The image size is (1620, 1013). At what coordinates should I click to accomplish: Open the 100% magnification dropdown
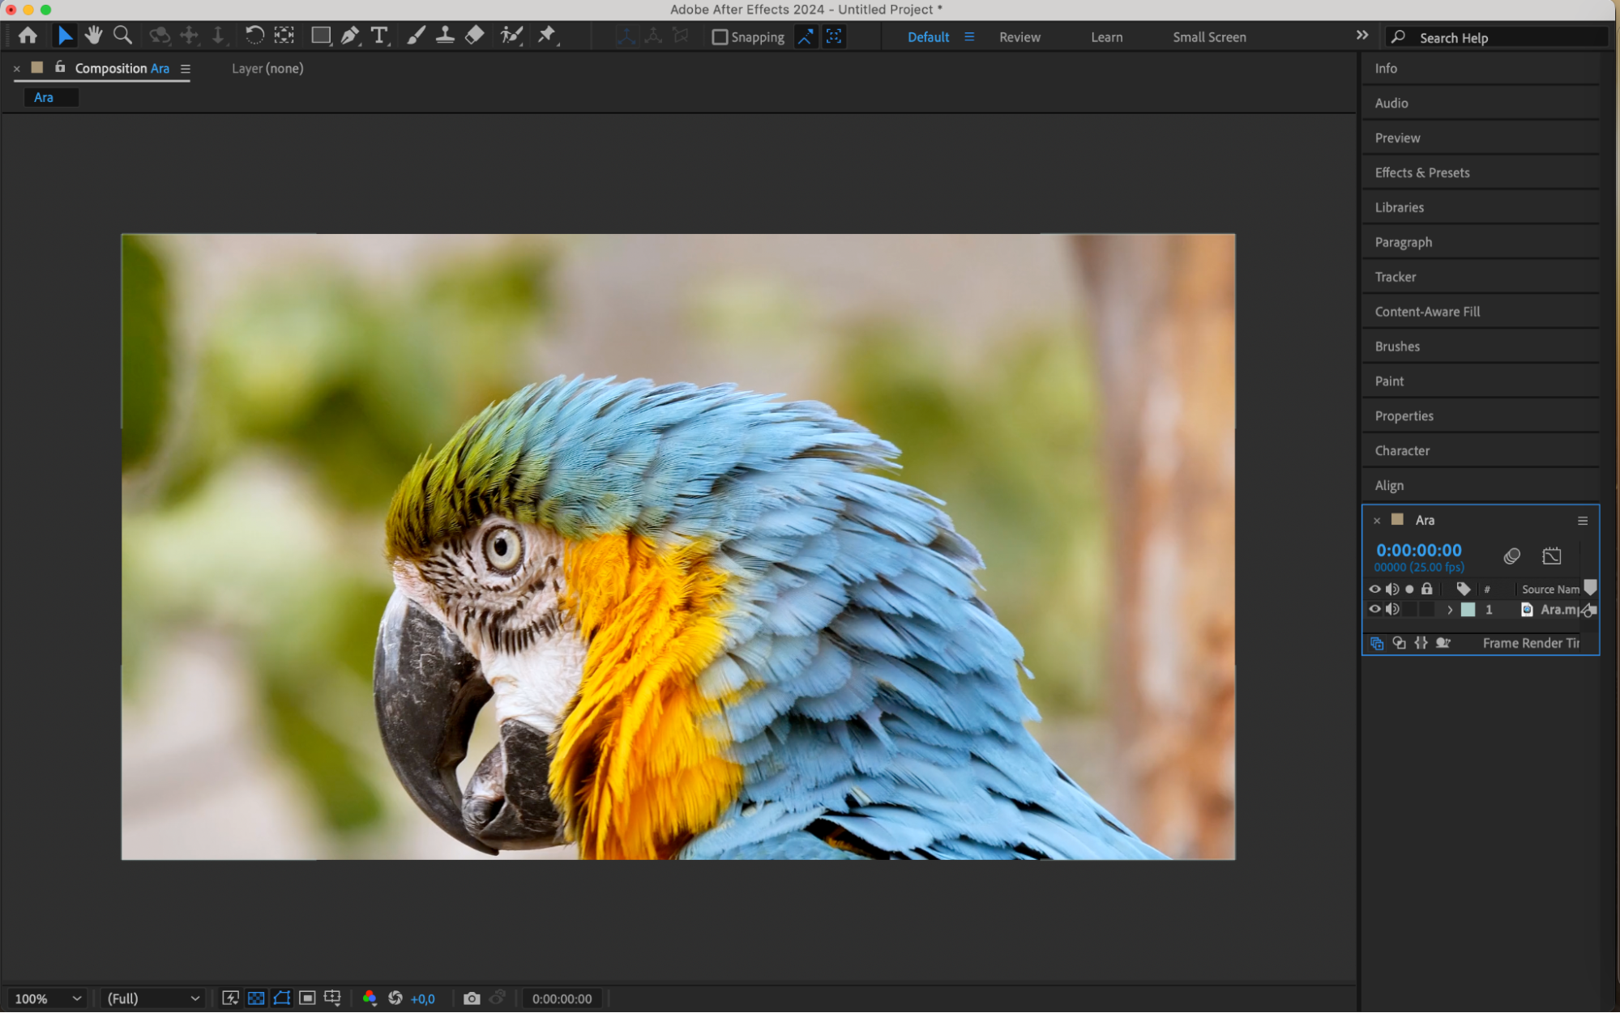click(x=49, y=998)
